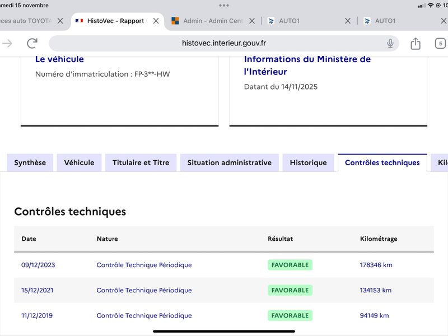Open the Synthèse tab

click(x=30, y=163)
